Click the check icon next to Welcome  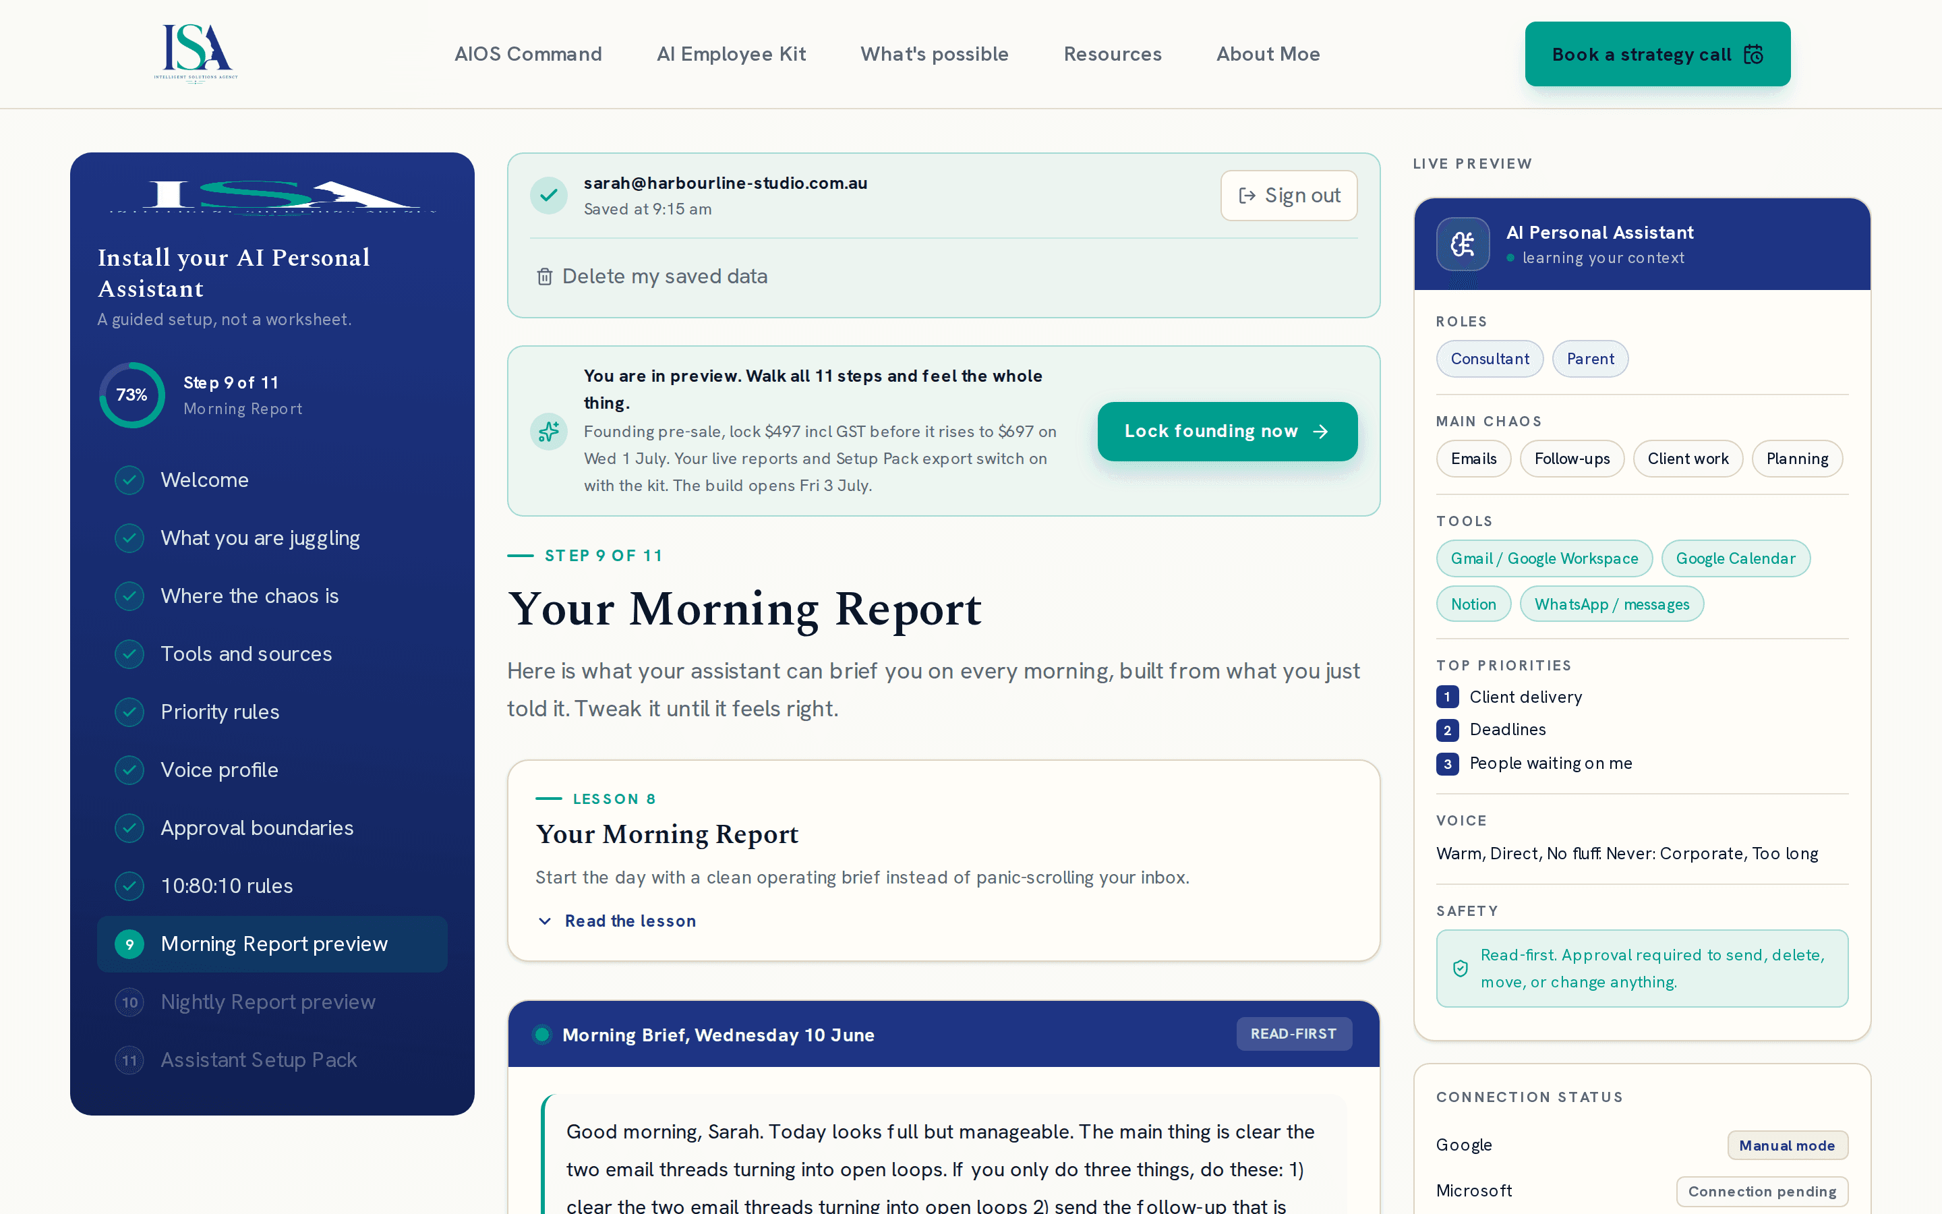click(129, 480)
